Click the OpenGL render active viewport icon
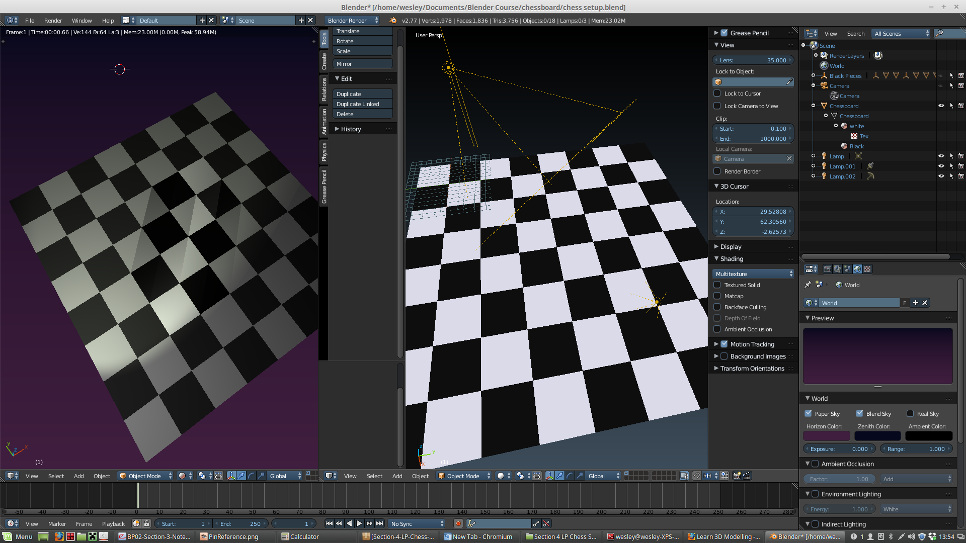This screenshot has width=966, height=543. tap(737, 476)
